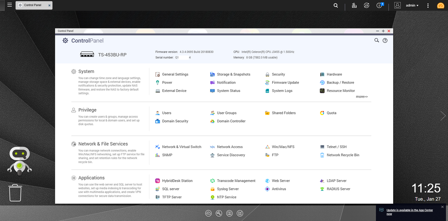Open HybridDesk Station
The height and width of the screenshot is (221, 448).
click(x=174, y=181)
